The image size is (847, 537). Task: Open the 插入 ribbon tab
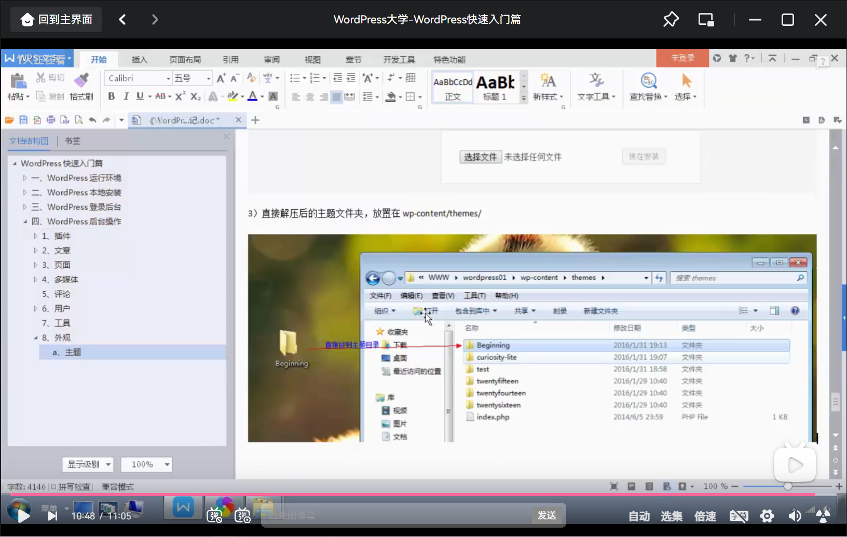click(x=139, y=60)
